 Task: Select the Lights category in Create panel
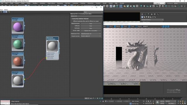coord(146,17)
